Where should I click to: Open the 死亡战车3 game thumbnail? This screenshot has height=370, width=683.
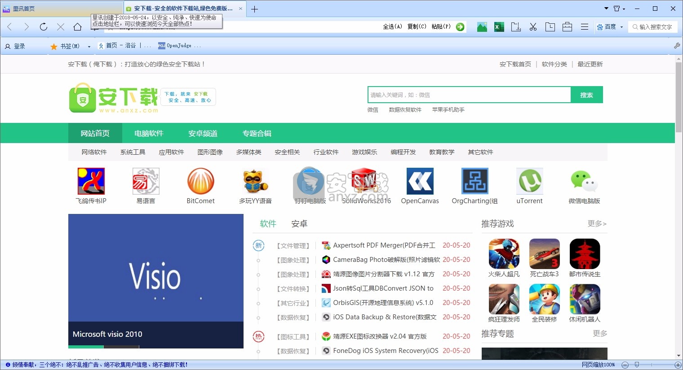point(545,254)
